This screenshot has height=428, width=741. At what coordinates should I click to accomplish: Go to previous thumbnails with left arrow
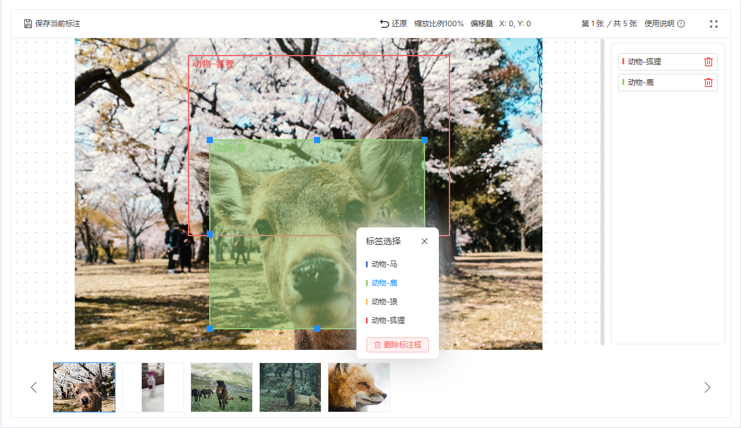(x=34, y=387)
